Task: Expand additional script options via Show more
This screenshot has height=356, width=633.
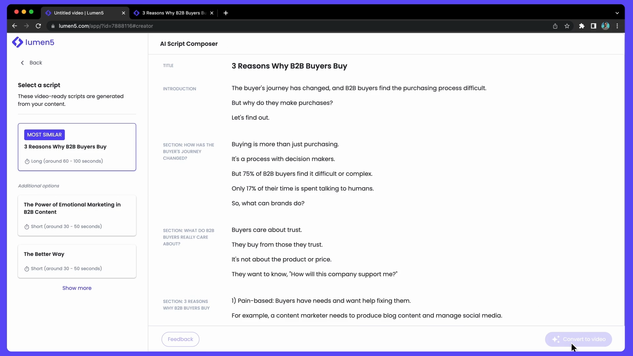Action: tap(77, 288)
